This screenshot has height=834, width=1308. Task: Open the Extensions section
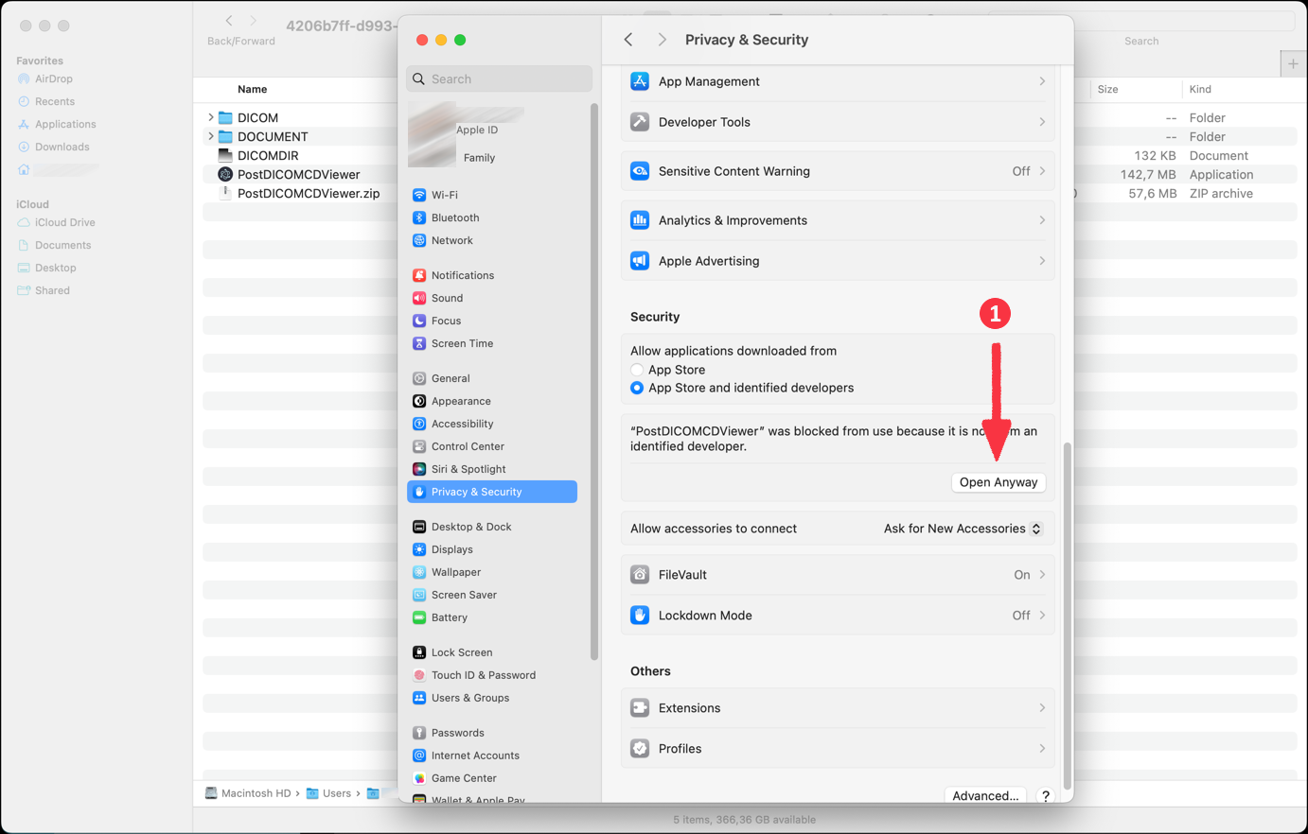(x=690, y=707)
